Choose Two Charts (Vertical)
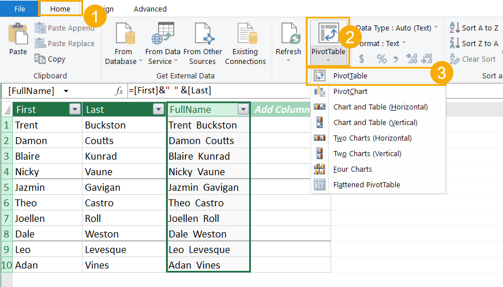 (378, 154)
